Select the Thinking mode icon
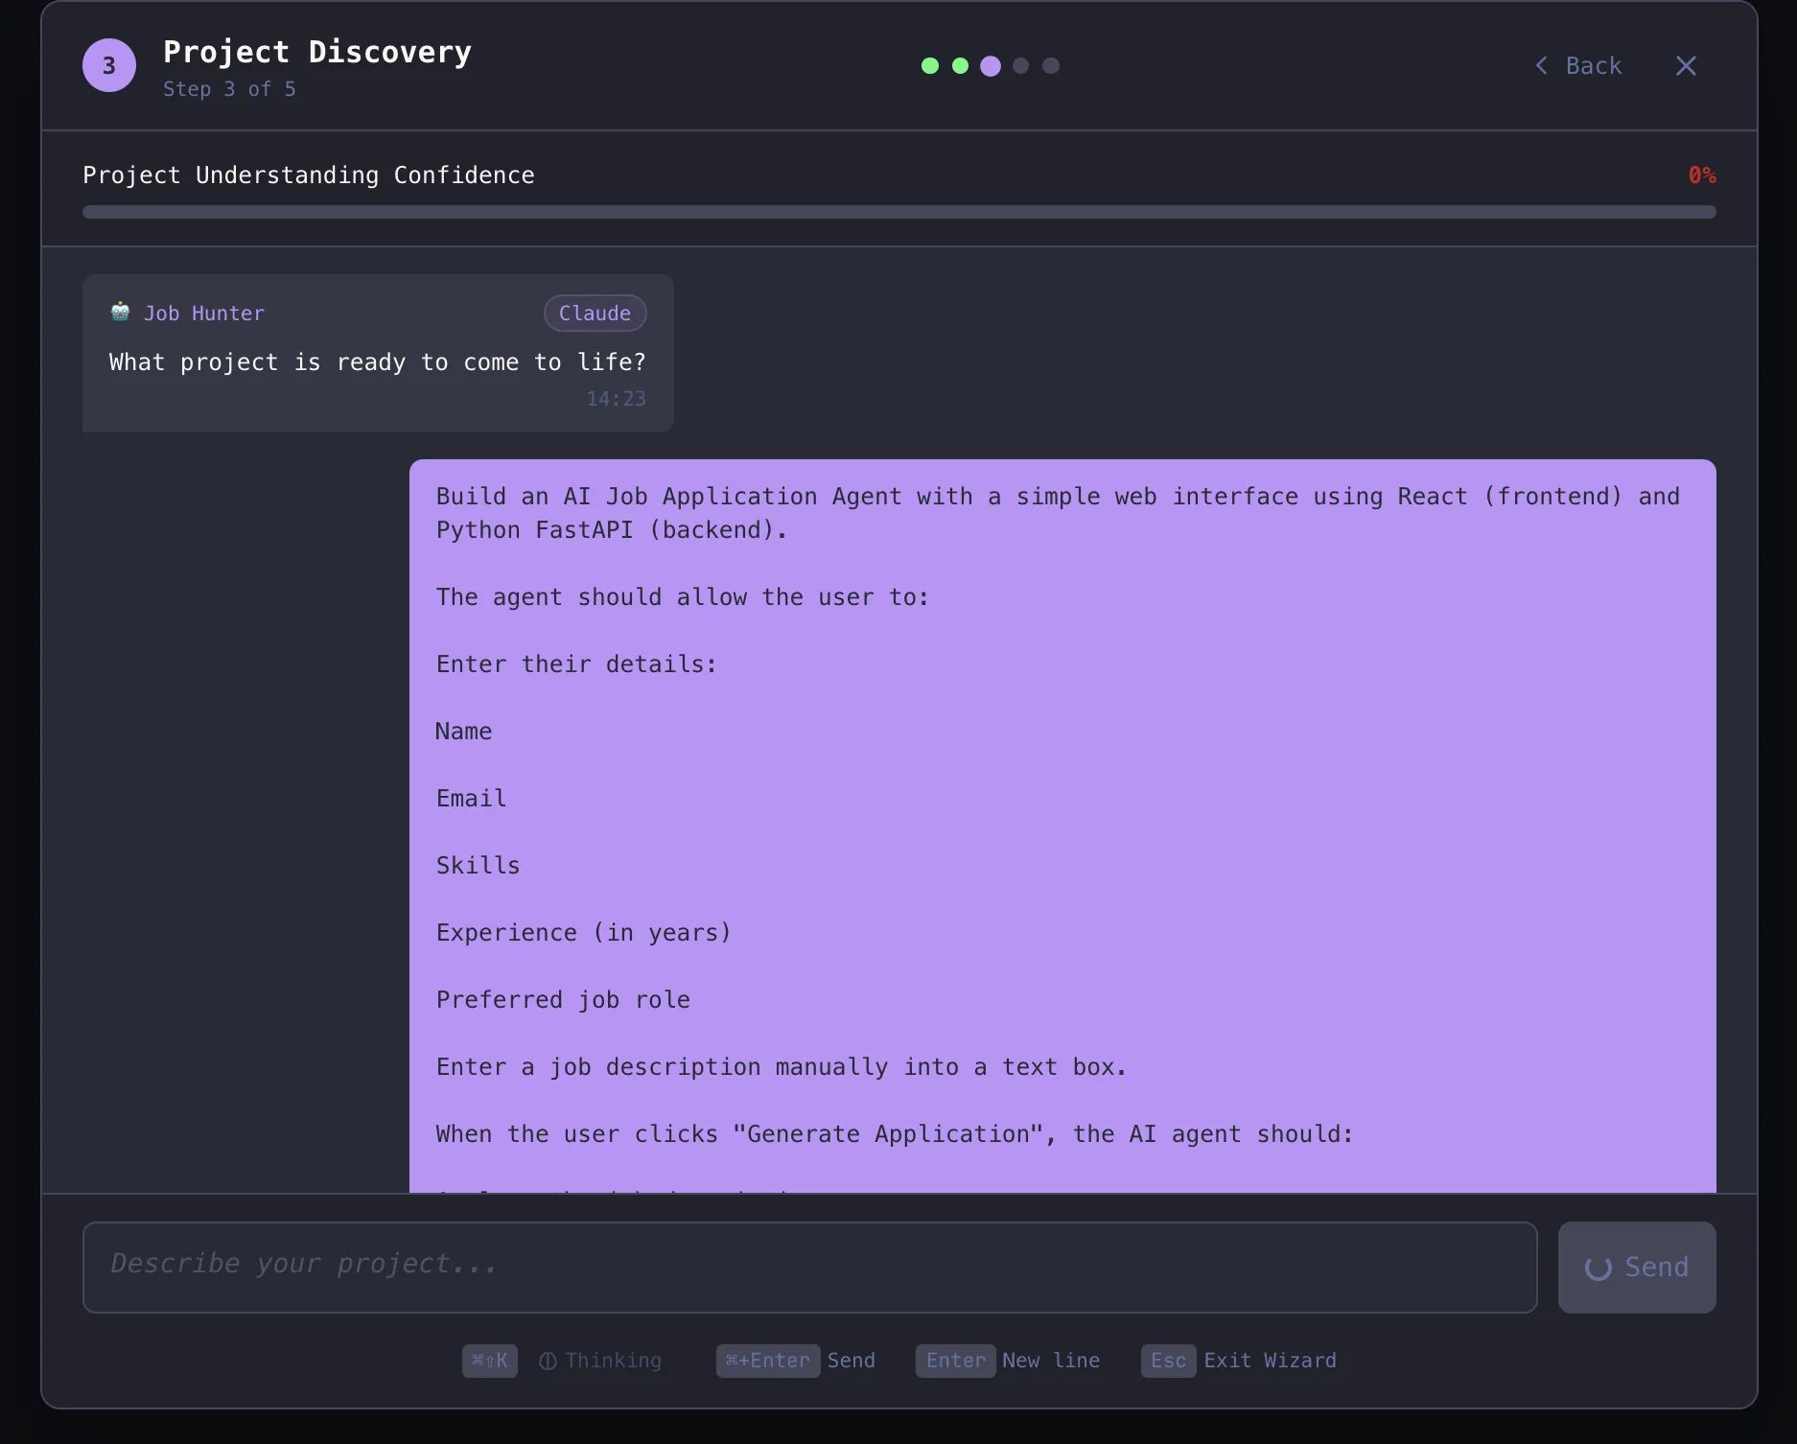1797x1444 pixels. pos(548,1361)
